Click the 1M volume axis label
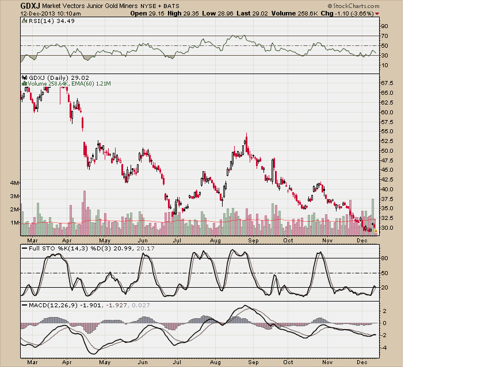This screenshot has width=489, height=367. point(14,223)
